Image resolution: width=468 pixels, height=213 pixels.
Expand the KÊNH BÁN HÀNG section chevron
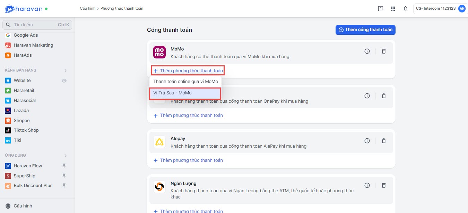[x=65, y=71]
